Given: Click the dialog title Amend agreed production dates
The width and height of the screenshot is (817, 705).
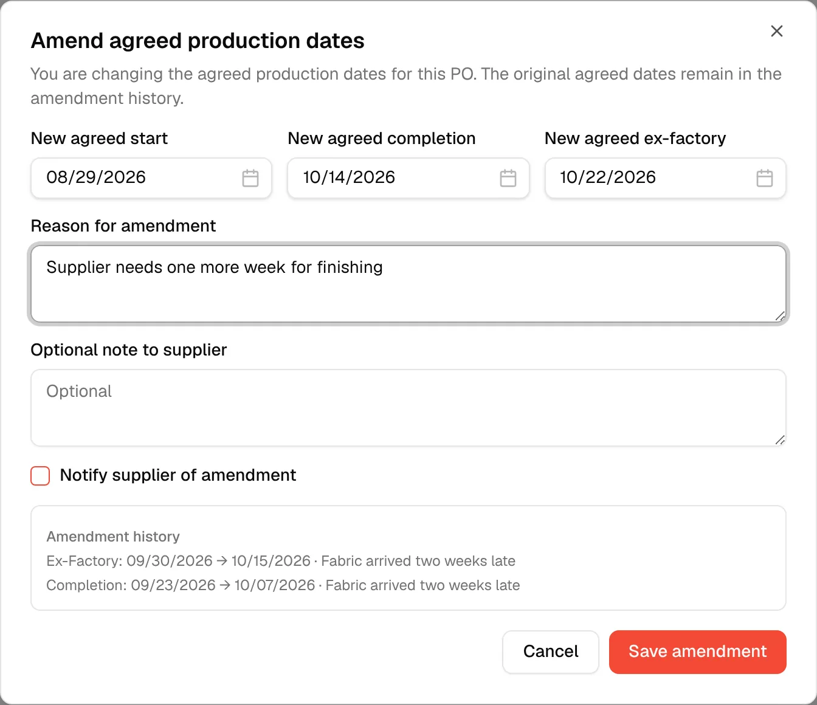Looking at the screenshot, I should pos(198,41).
